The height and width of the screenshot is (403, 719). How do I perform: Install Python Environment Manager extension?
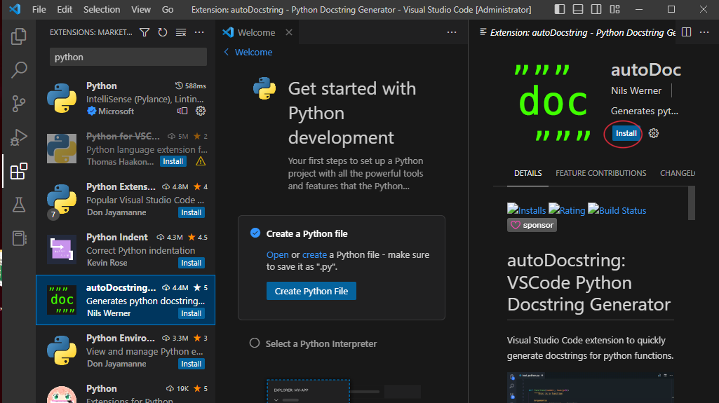191,364
